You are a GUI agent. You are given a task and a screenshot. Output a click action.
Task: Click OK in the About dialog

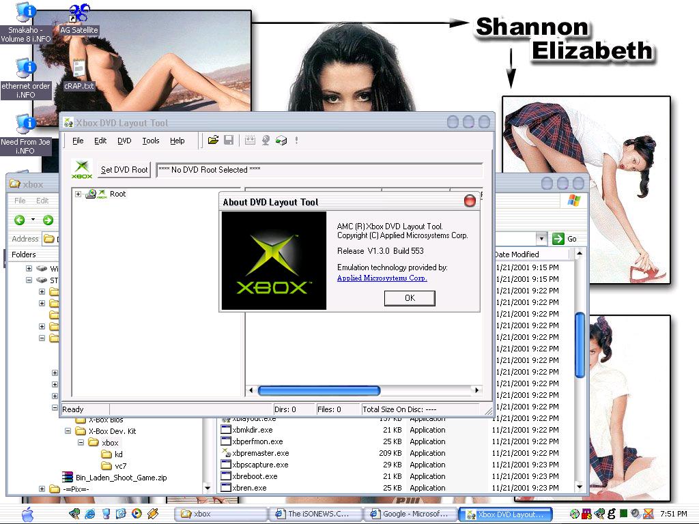[410, 298]
